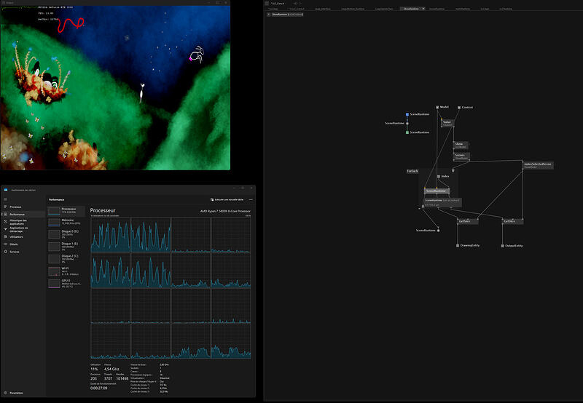Select the indexSelectedScene node
The image size is (583, 403).
coord(538,165)
